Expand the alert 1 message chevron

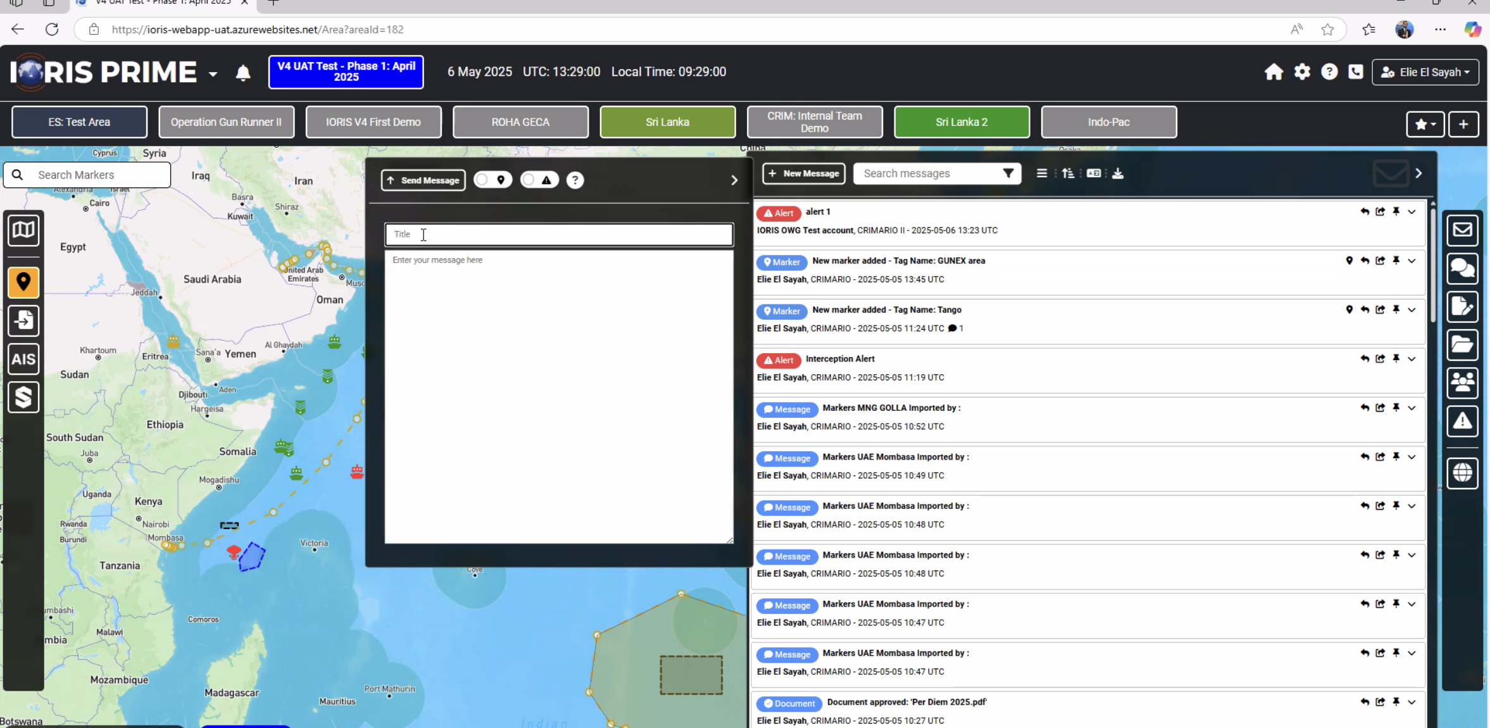[x=1412, y=212]
